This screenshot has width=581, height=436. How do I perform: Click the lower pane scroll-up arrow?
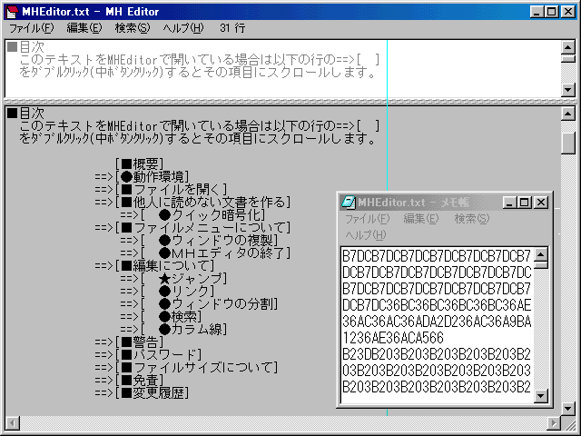(x=568, y=114)
